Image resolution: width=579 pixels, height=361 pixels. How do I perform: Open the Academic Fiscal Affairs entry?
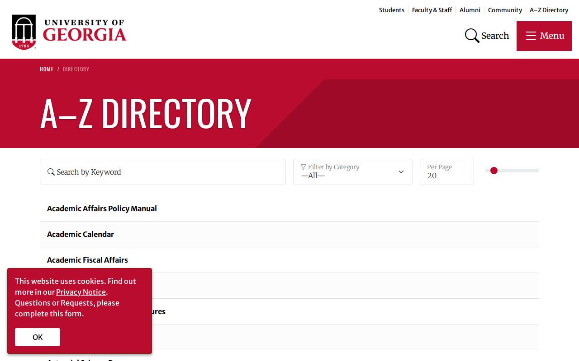pyautogui.click(x=87, y=260)
